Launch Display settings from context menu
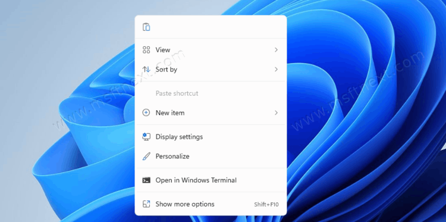The width and height of the screenshot is (446, 222). pos(211,137)
